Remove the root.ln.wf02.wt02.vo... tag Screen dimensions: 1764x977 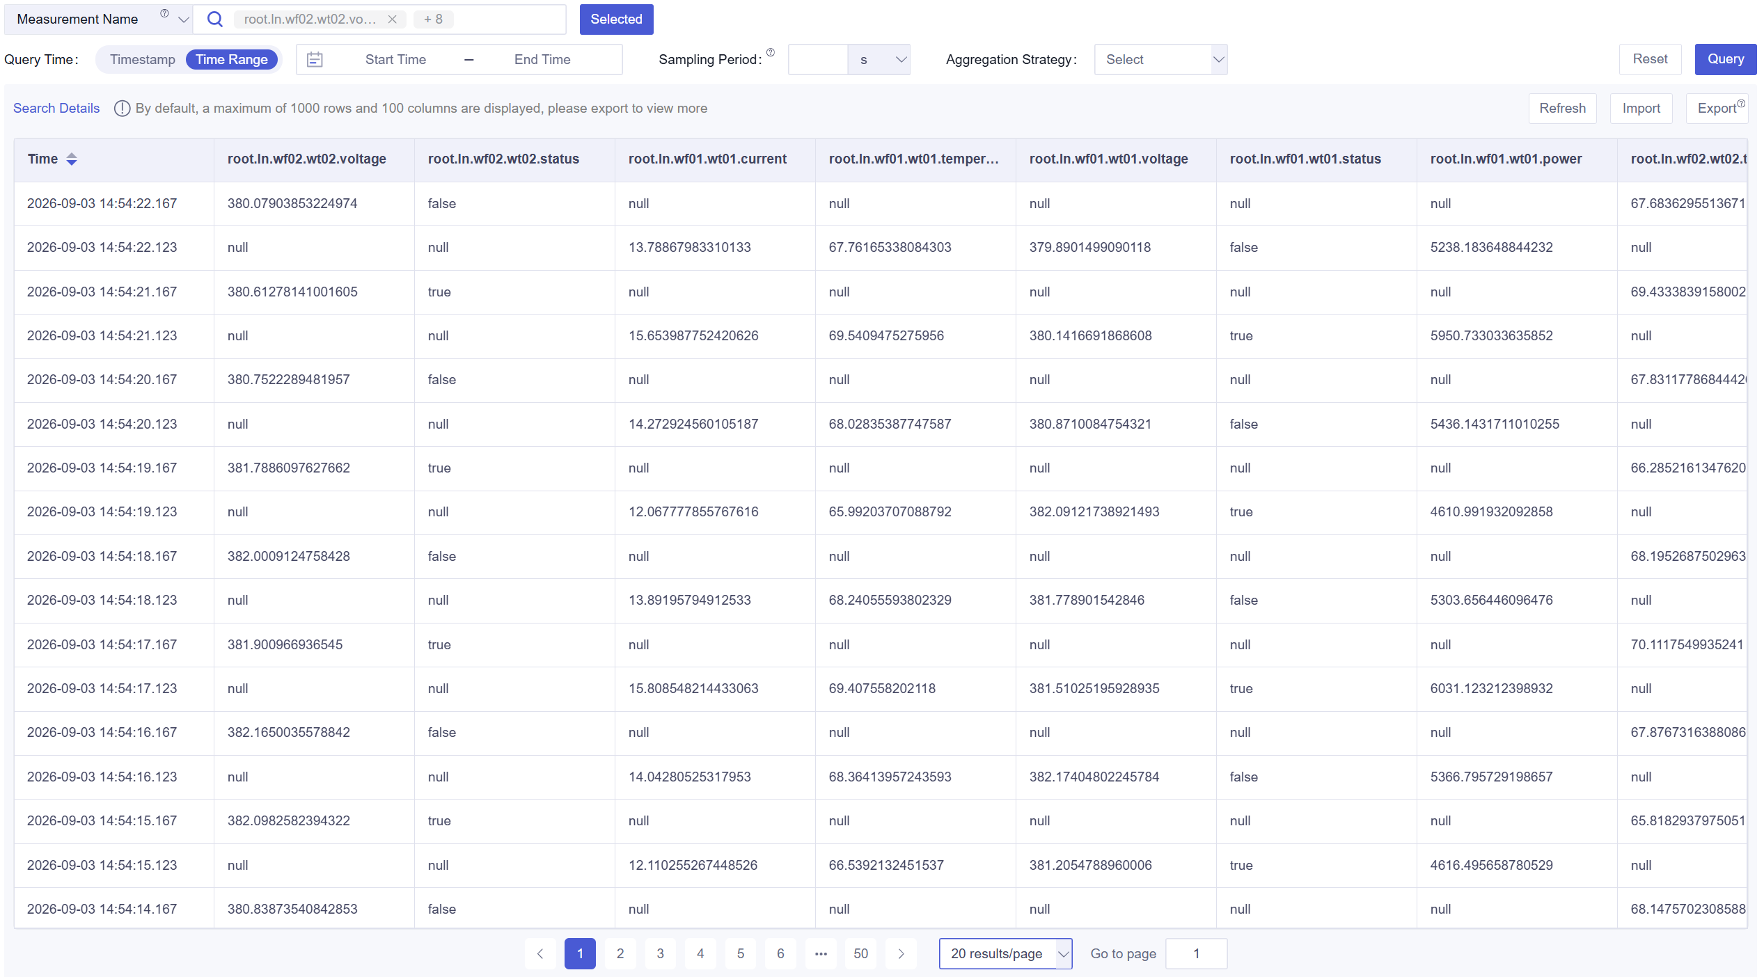tap(392, 19)
